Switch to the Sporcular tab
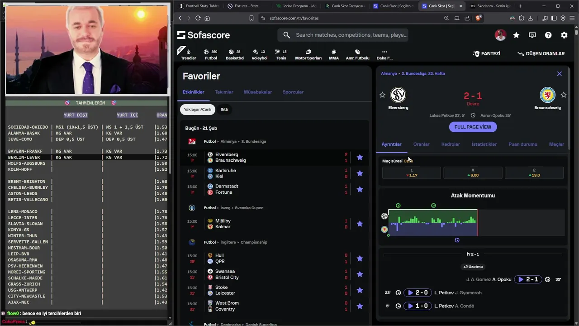 293,92
